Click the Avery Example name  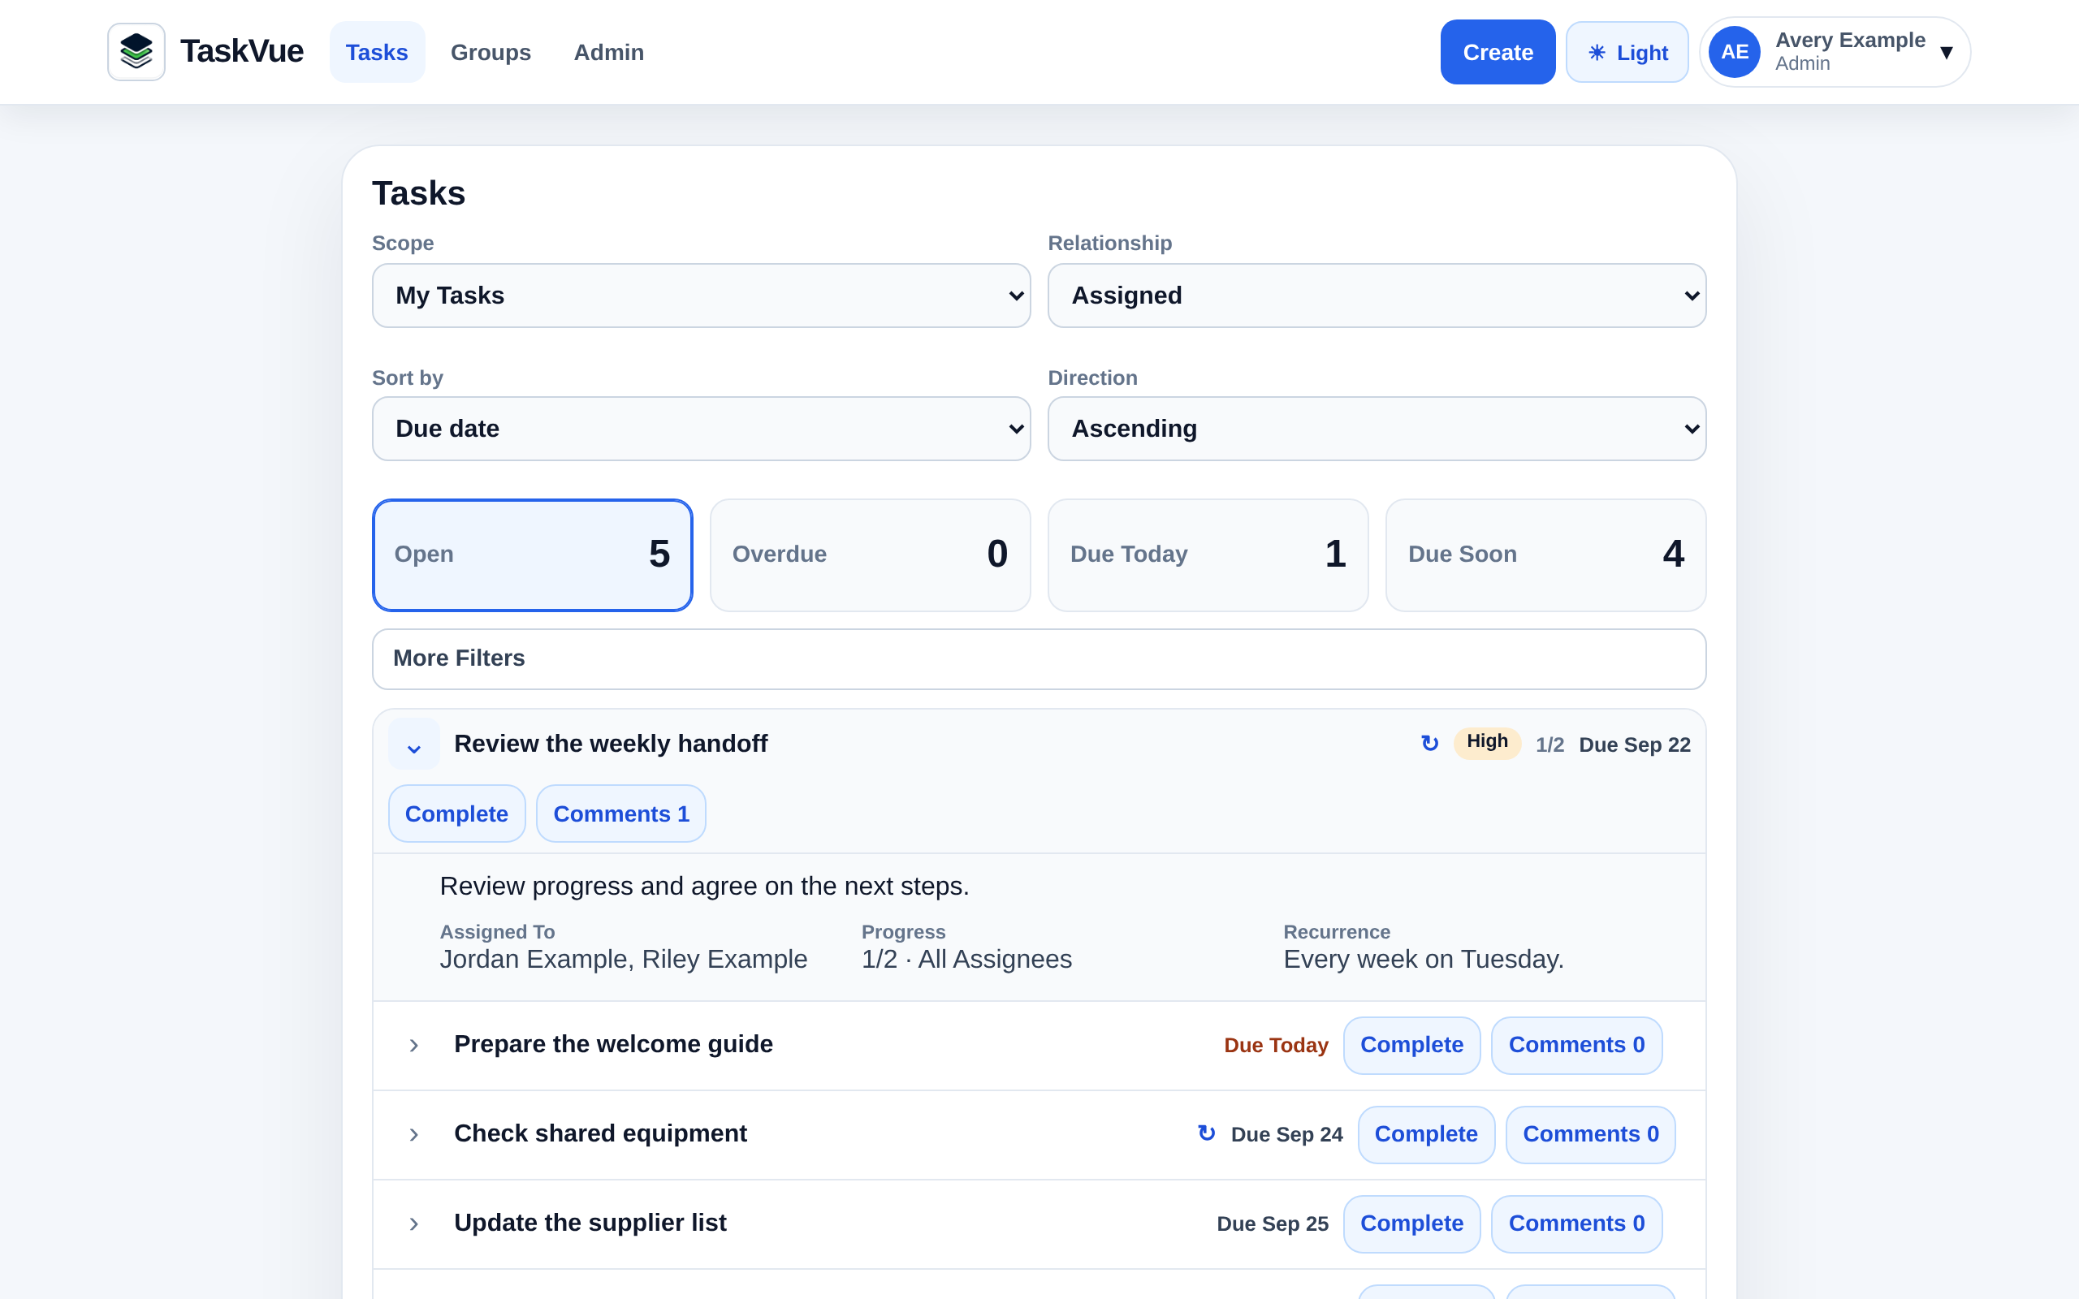click(x=1850, y=41)
